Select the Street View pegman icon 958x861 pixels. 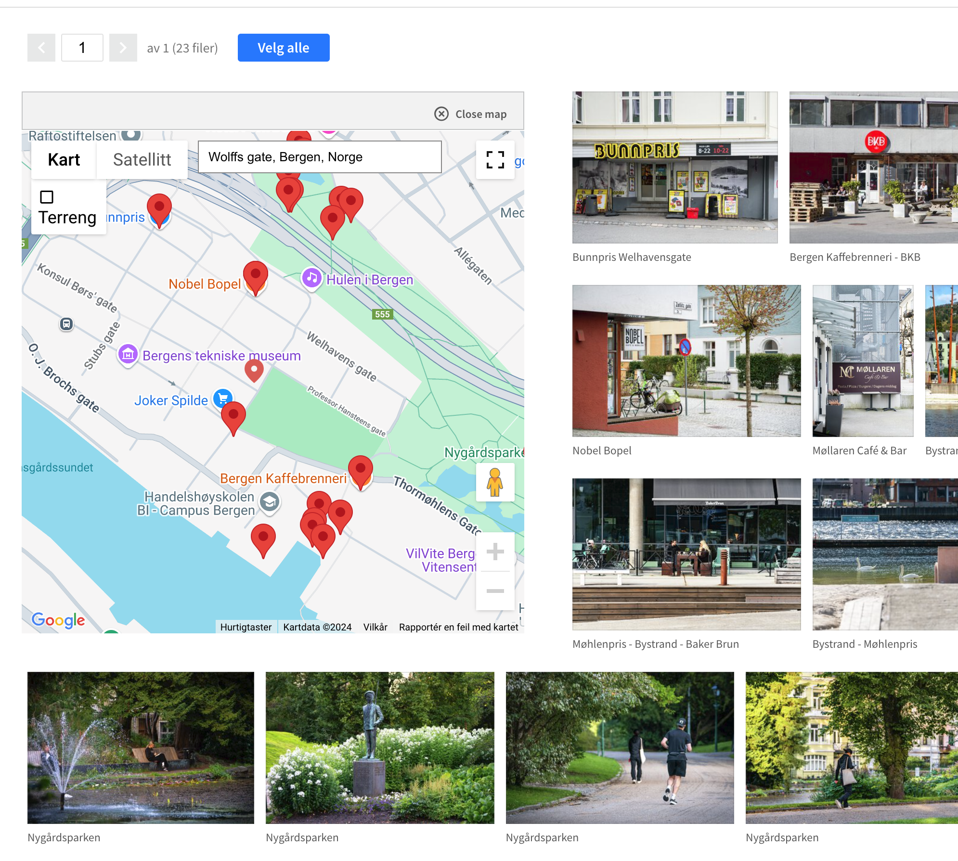coord(495,482)
